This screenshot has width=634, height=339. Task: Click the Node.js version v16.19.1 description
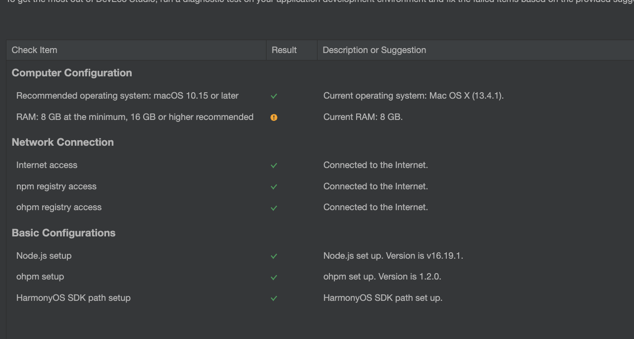click(x=393, y=256)
